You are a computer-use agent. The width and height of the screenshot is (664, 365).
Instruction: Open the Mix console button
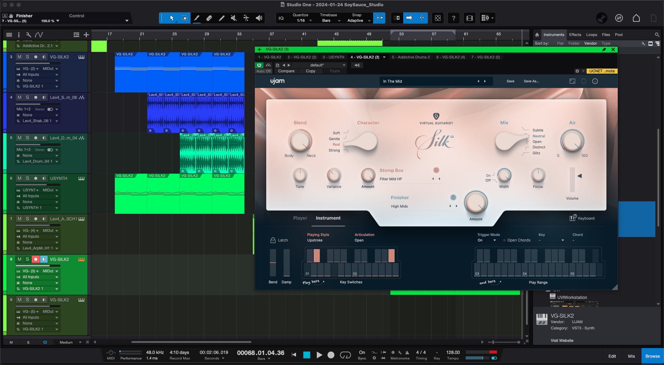[x=631, y=356]
